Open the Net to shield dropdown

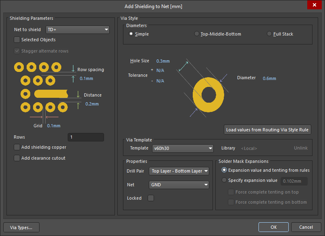[77, 29]
